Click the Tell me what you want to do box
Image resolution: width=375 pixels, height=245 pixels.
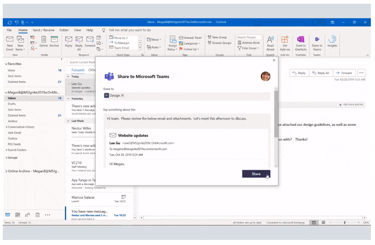click(x=130, y=30)
